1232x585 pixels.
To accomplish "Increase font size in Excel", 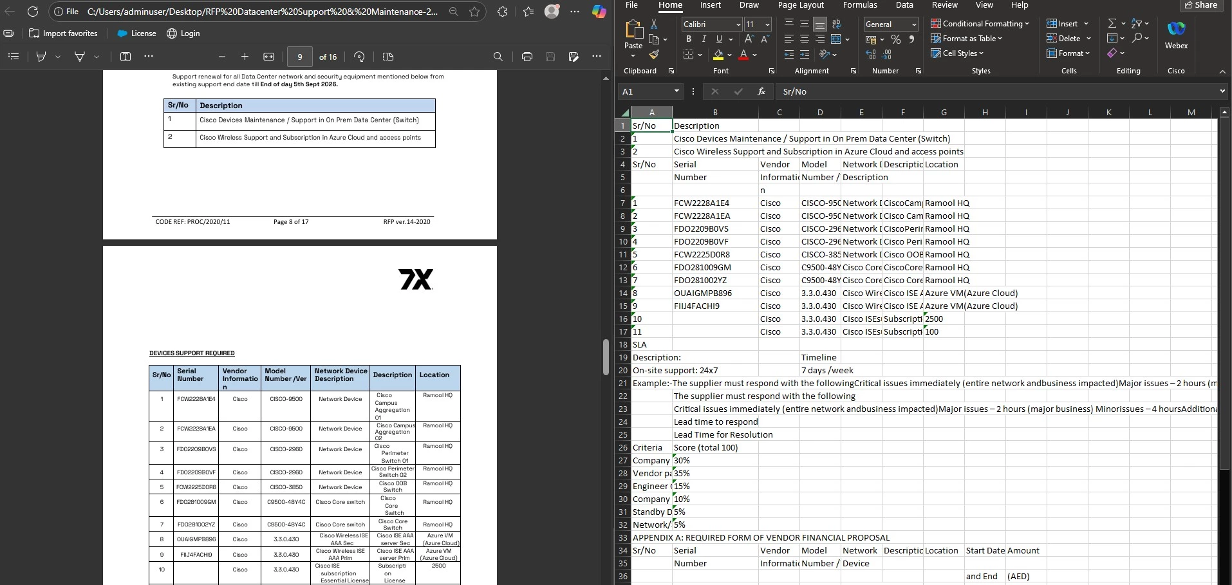I will pyautogui.click(x=749, y=39).
